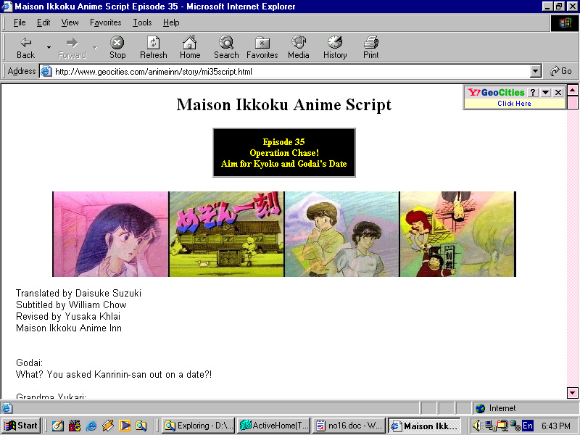Click the network connection tray icon

point(490,426)
